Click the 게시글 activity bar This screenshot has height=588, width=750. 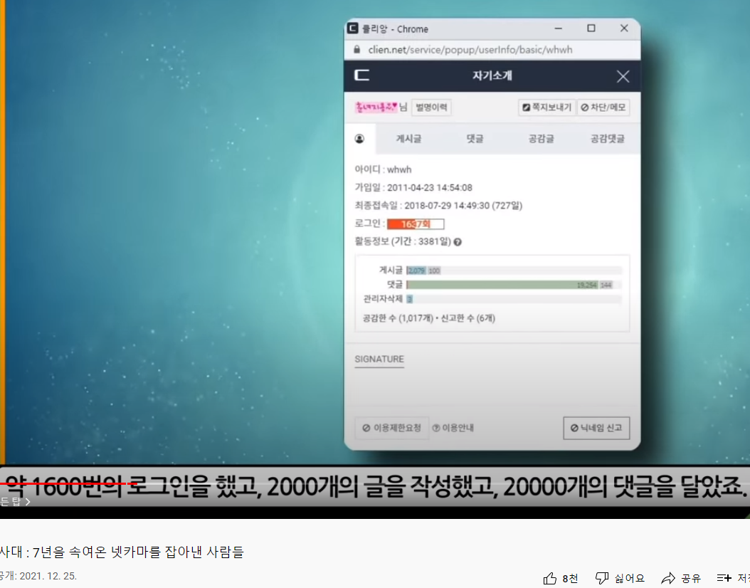514,271
